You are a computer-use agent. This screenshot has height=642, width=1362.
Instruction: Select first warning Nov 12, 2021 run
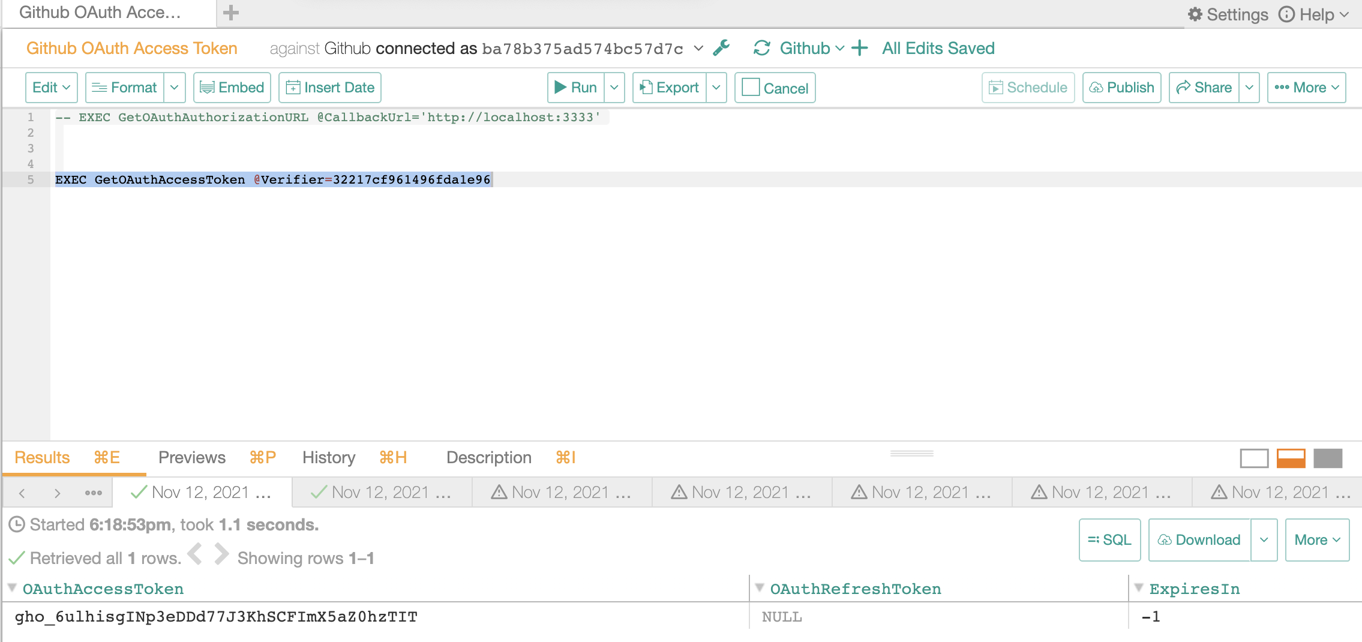(x=562, y=493)
